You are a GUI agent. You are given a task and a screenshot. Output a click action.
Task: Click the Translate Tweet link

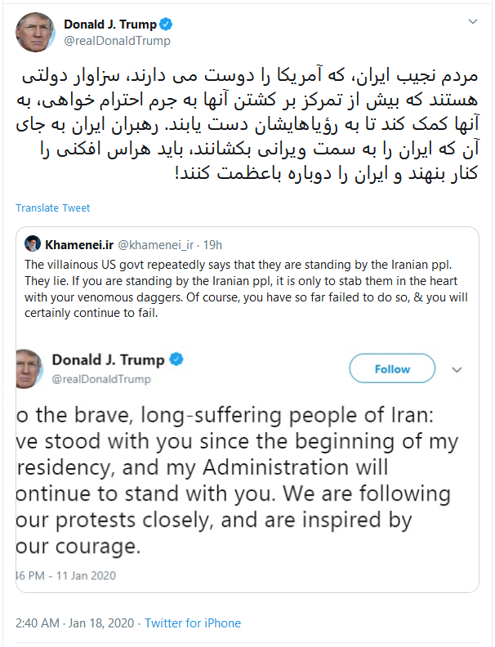click(55, 207)
